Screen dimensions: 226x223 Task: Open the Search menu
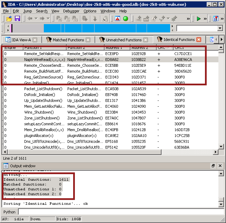(42, 11)
